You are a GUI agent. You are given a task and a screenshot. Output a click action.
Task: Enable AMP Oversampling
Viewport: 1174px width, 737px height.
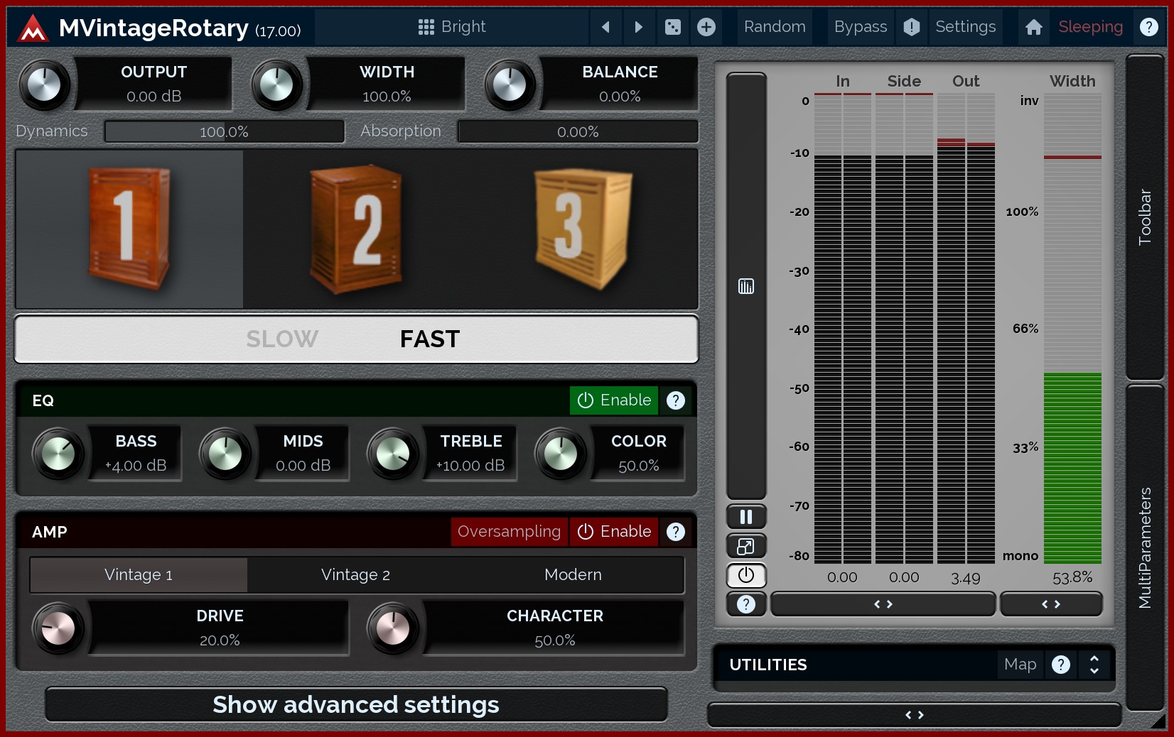point(509,532)
